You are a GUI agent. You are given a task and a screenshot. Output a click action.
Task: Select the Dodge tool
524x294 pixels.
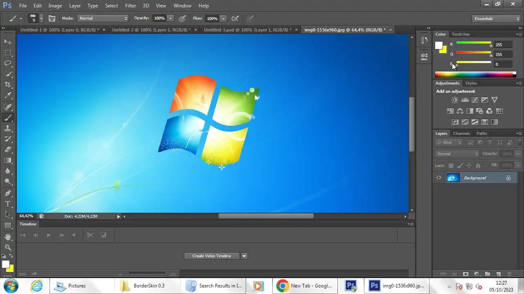(8, 181)
